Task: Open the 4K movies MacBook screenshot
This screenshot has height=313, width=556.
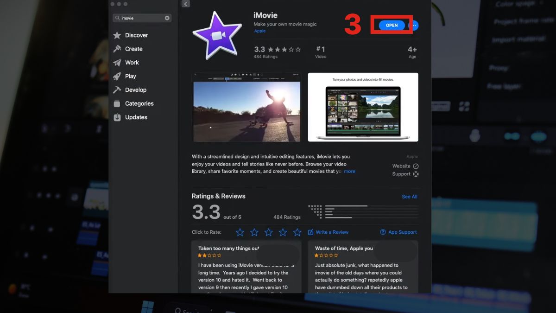Action: pos(363,107)
